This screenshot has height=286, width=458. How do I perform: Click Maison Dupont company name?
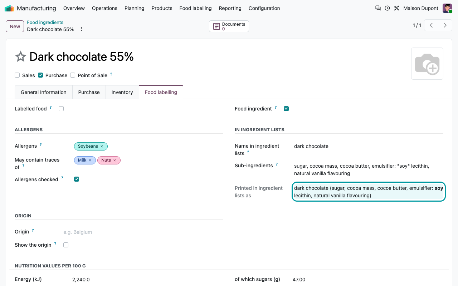(421, 8)
